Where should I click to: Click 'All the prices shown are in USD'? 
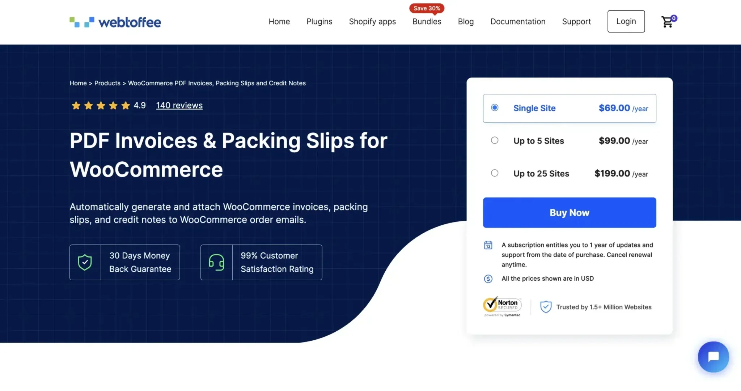pos(547,279)
